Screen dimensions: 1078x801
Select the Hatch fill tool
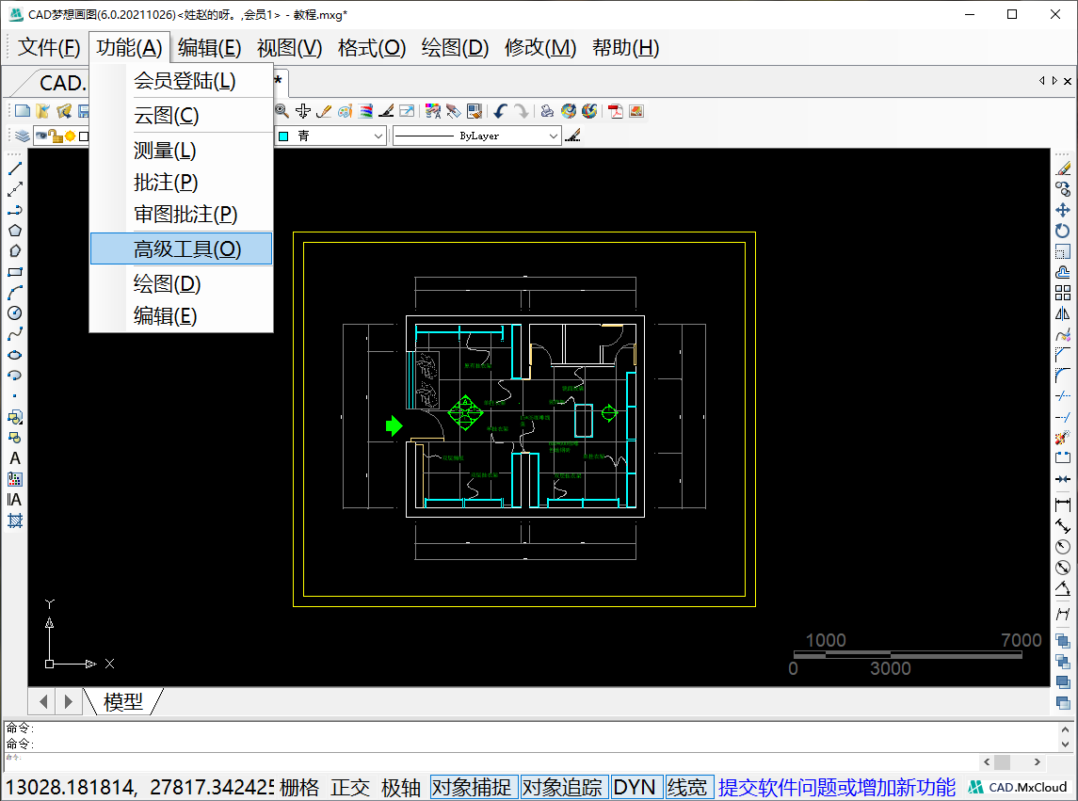point(15,521)
